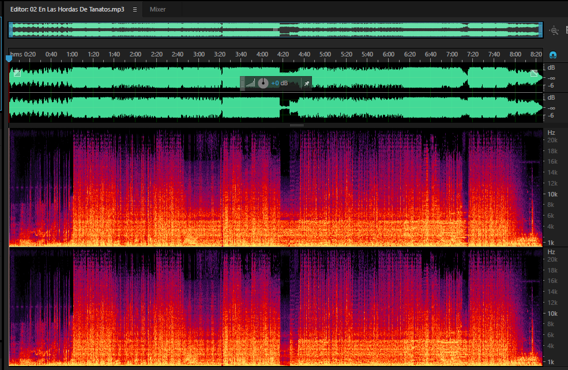This screenshot has height=370, width=568.
Task: Click the +0 dB gain value
Action: click(x=279, y=83)
